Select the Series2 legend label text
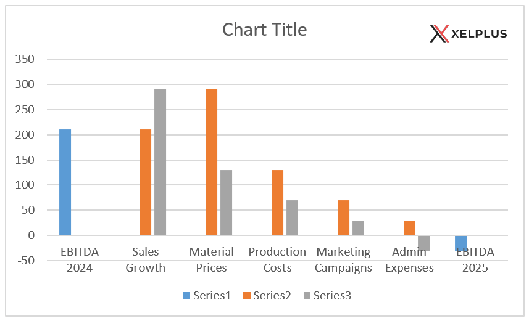Screen dimensions: 529x321 pyautogui.click(x=272, y=296)
